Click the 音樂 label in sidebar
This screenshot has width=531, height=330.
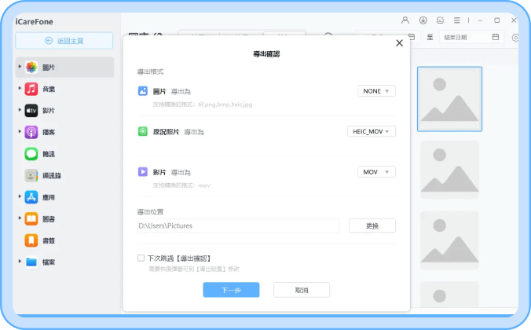click(x=49, y=89)
